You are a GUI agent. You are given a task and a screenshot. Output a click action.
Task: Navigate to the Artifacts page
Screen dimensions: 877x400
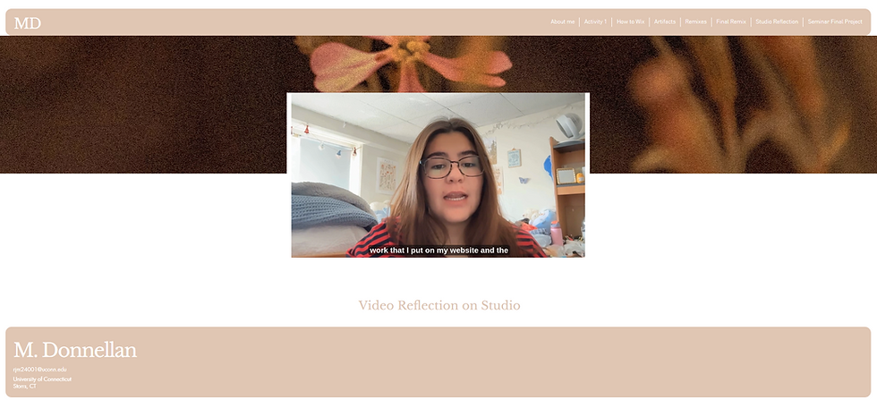[665, 21]
